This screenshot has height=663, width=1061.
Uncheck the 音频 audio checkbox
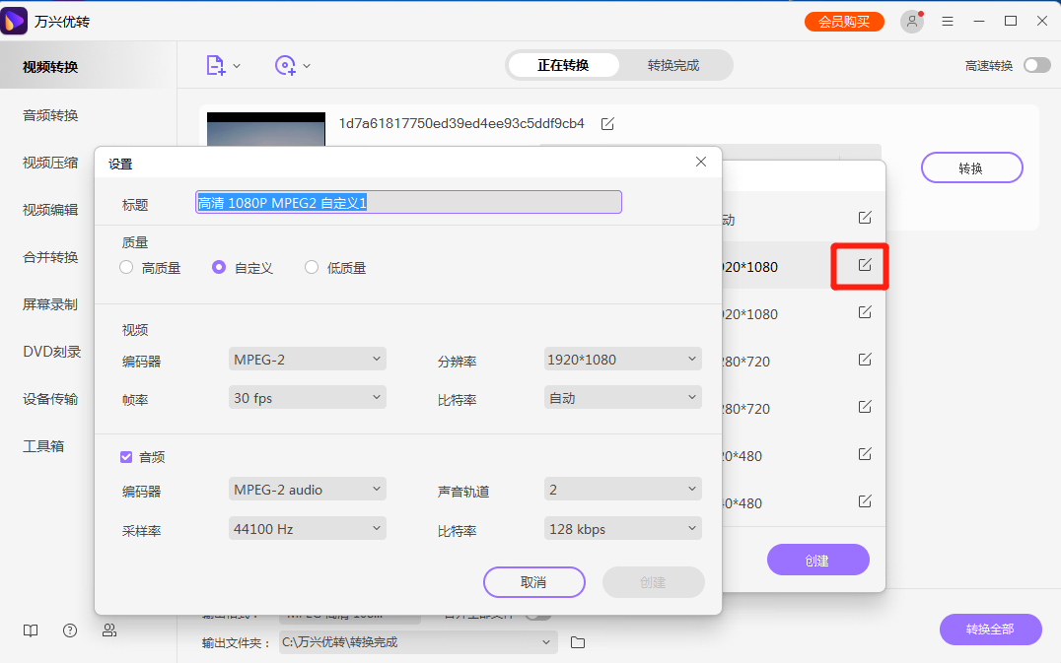tap(126, 456)
